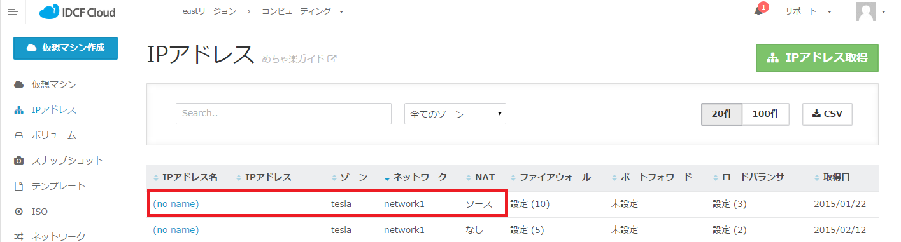Click the IPアドレス取得 green button

(817, 58)
